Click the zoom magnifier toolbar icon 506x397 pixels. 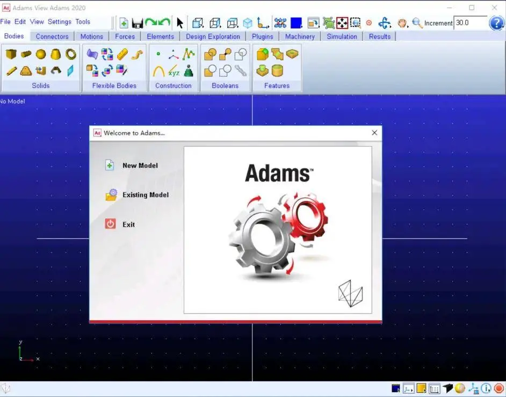tap(417, 23)
